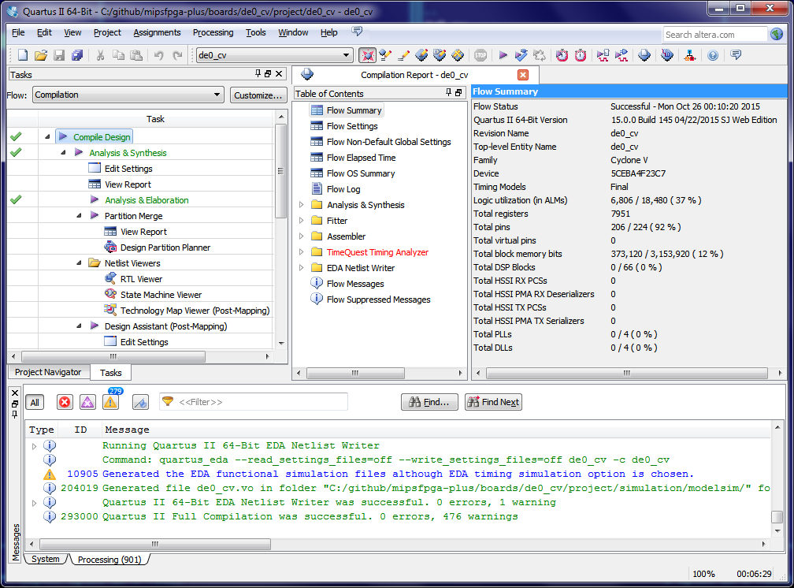This screenshot has width=794, height=588.
Task: Open Flow Settings in Table of Contents
Action: [x=352, y=126]
